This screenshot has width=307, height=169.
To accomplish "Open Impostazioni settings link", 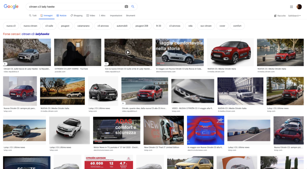I will pos(116,16).
